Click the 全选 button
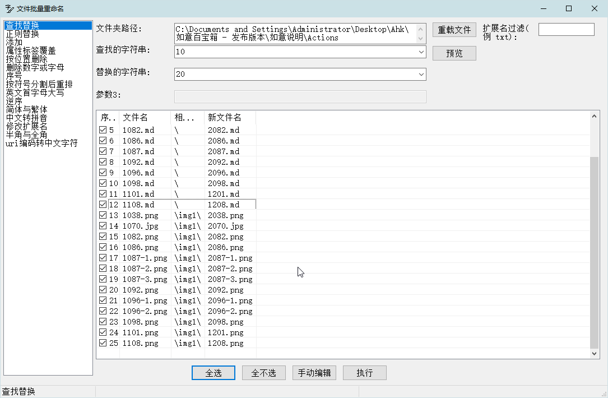 click(x=214, y=373)
